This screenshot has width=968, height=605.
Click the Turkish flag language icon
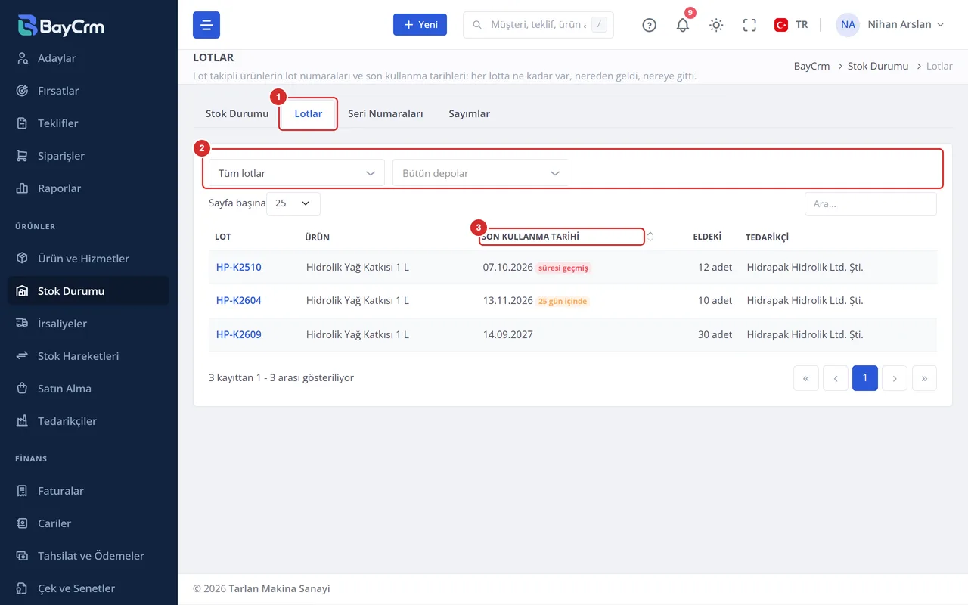[781, 25]
